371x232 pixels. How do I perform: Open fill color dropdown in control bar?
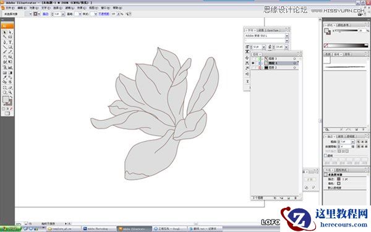tap(30, 14)
